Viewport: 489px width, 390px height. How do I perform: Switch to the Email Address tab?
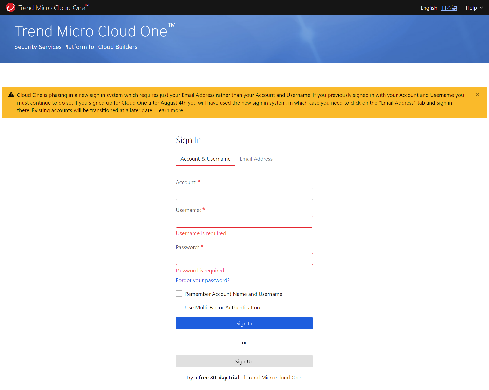pos(256,159)
